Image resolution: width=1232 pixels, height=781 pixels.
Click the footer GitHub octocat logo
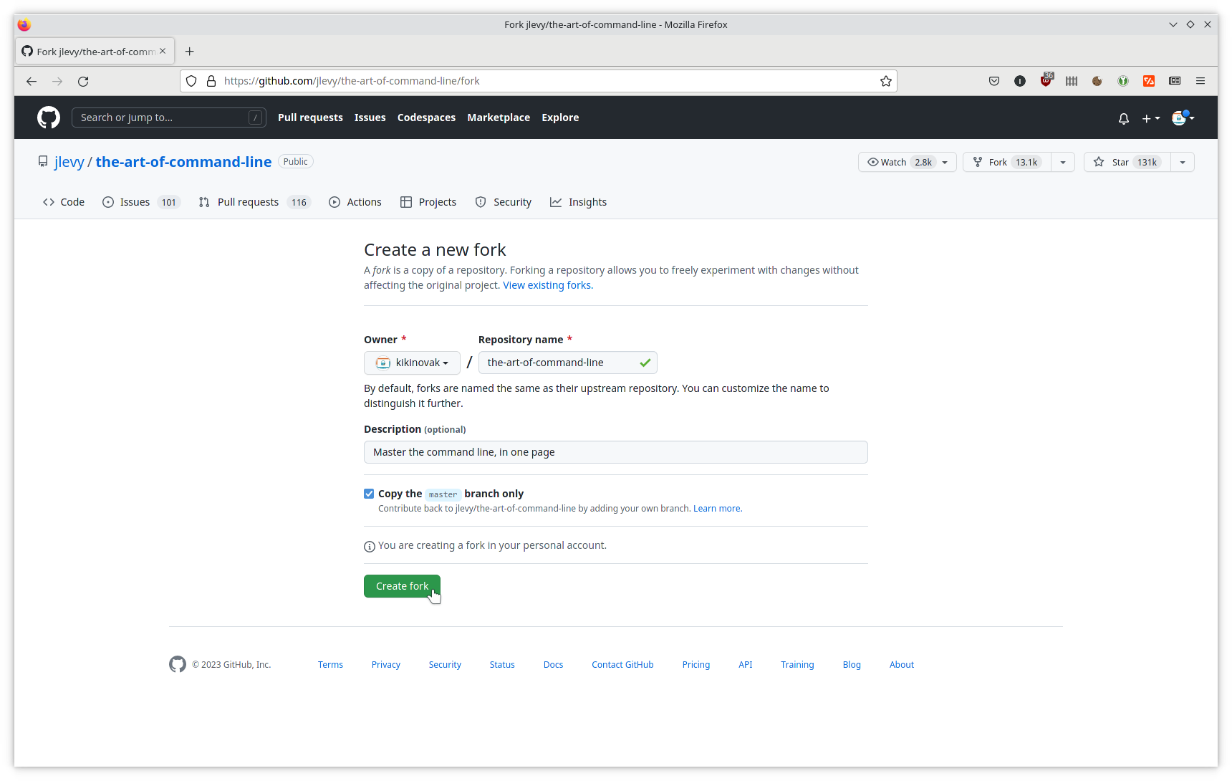[x=178, y=664]
